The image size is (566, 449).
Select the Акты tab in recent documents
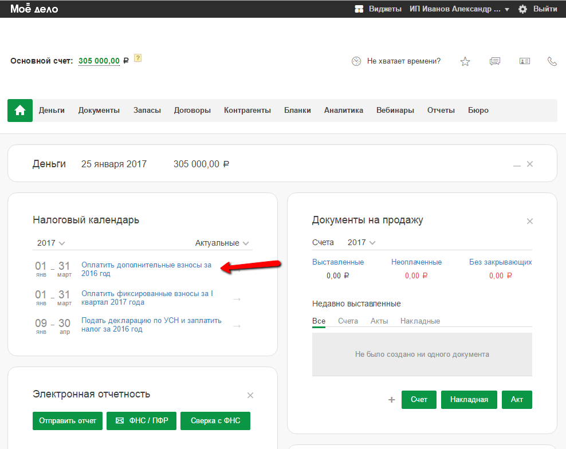click(x=379, y=321)
